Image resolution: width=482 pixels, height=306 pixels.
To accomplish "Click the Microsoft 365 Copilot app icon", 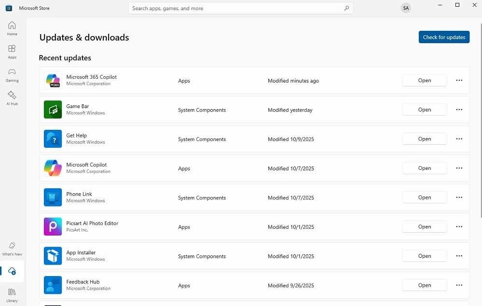I will tap(53, 81).
